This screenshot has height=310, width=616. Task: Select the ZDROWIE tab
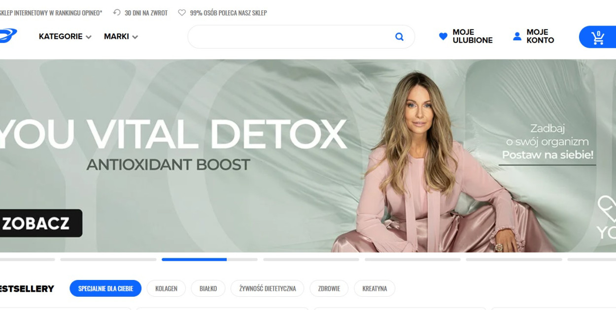tap(329, 288)
